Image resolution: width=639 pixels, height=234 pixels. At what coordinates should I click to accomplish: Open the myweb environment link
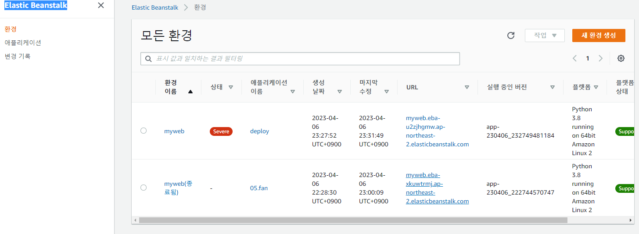[174, 131]
